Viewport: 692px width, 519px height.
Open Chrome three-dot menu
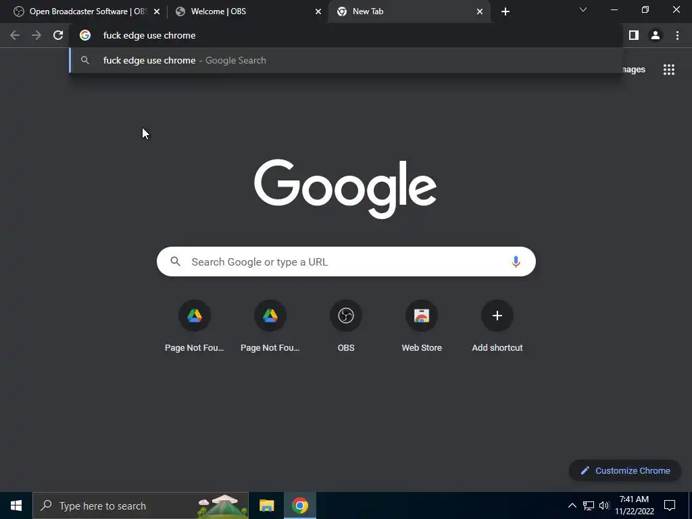click(x=677, y=35)
